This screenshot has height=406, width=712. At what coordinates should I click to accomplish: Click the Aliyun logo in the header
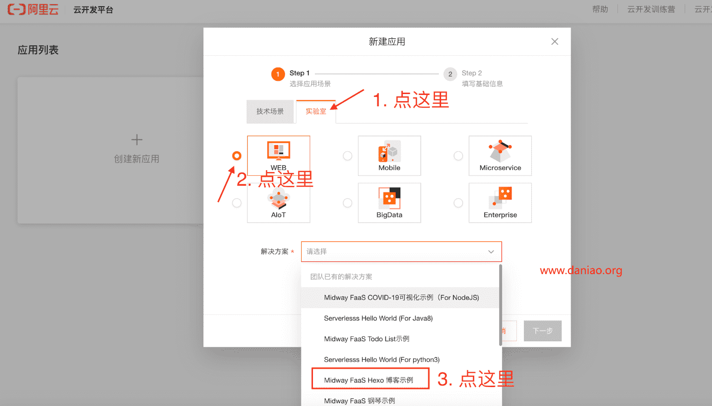(x=33, y=9)
